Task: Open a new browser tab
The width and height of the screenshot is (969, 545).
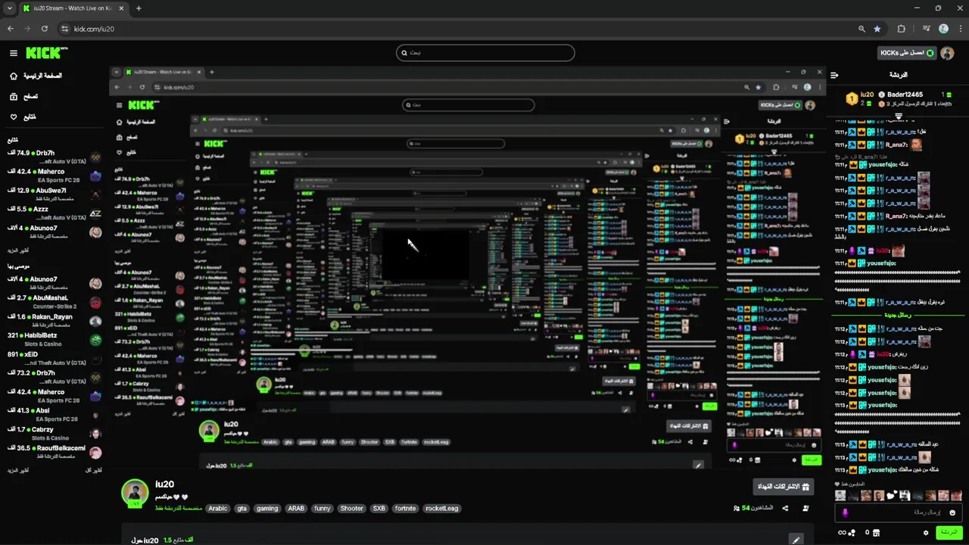Action: tap(139, 8)
